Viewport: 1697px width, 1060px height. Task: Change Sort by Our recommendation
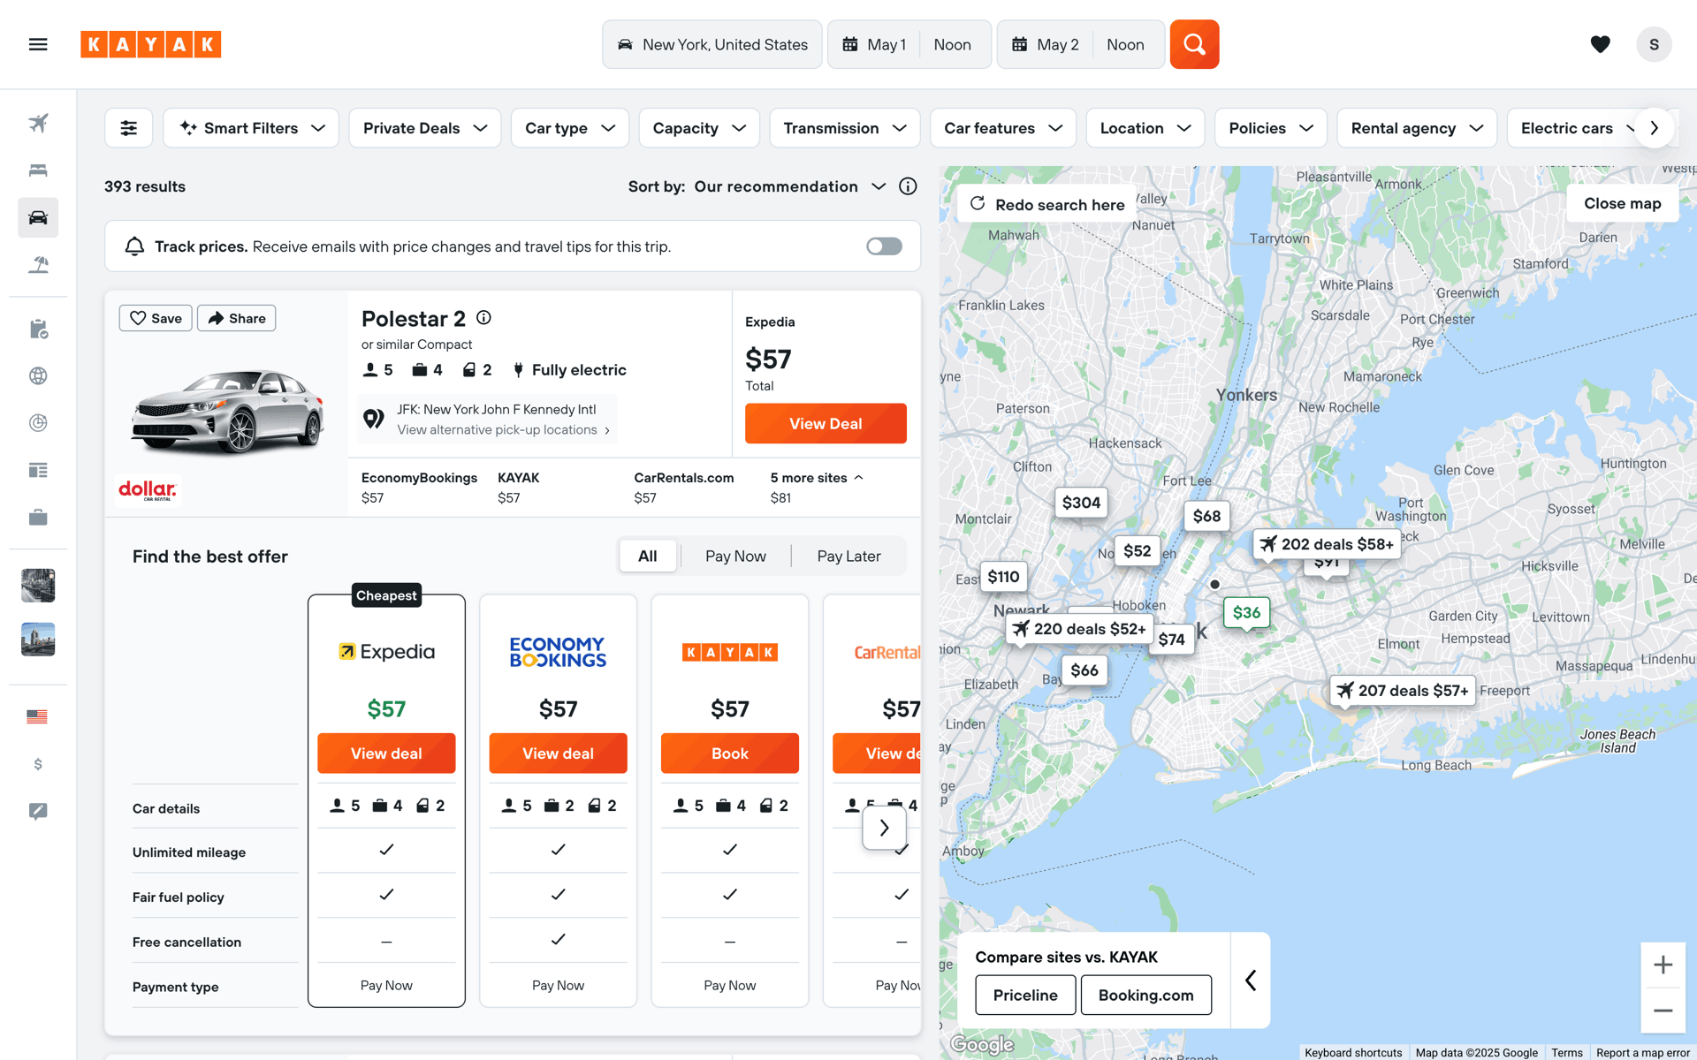point(789,186)
